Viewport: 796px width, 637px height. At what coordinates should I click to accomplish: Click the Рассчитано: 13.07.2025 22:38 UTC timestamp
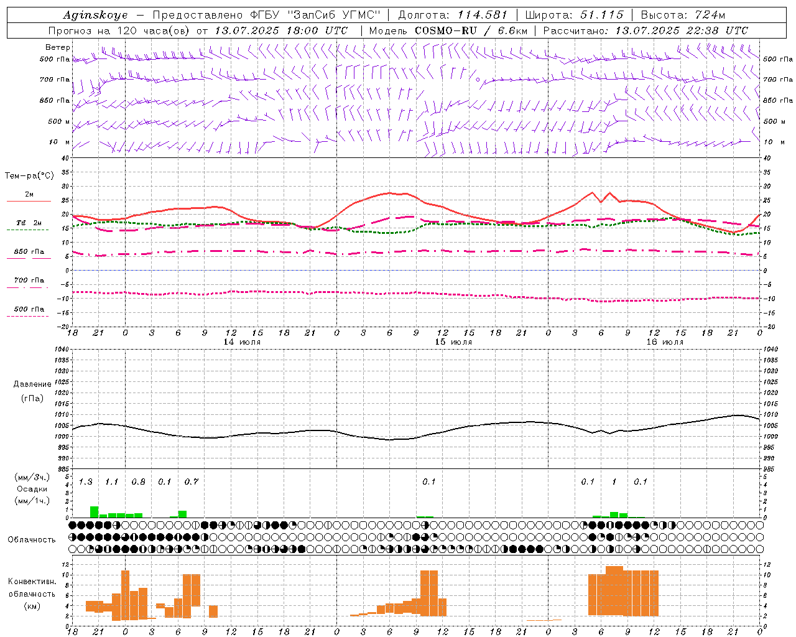pos(646,30)
